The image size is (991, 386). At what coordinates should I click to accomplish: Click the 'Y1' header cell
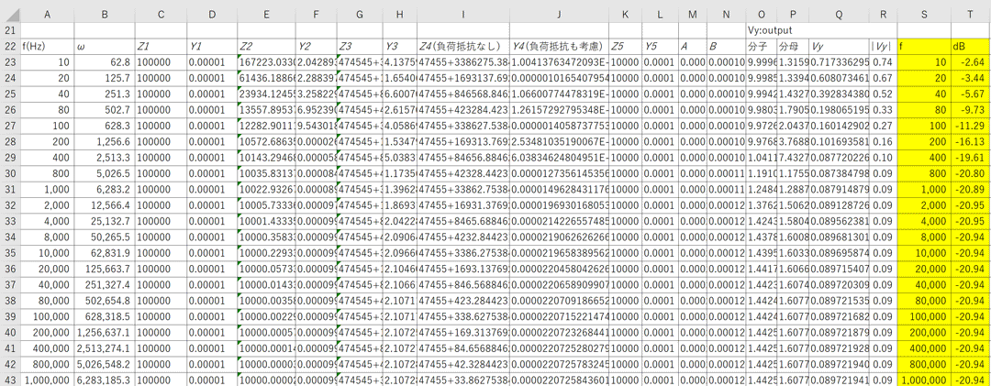[x=212, y=47]
